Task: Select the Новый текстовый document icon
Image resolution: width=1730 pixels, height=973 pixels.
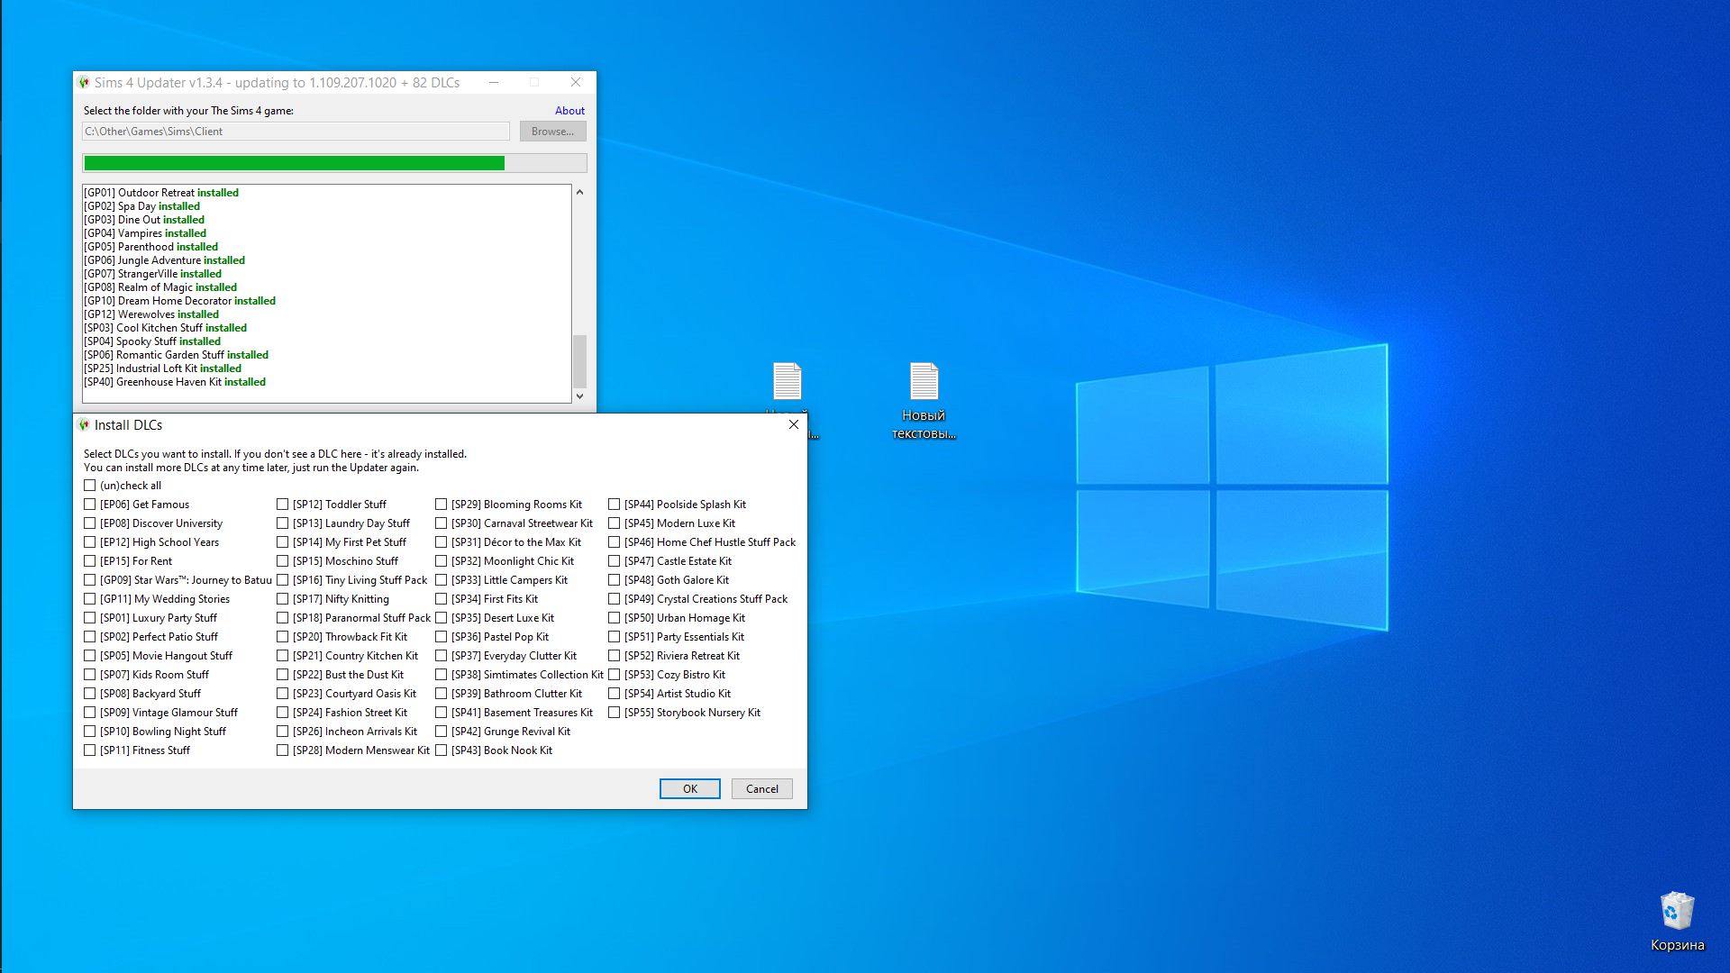Action: (x=924, y=382)
